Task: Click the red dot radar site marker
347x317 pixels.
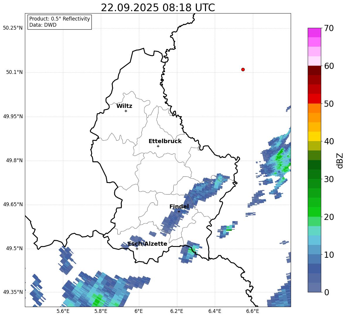Action: coord(243,69)
